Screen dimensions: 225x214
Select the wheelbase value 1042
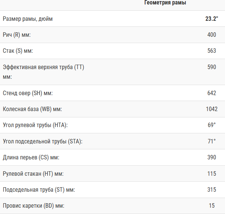211,109
